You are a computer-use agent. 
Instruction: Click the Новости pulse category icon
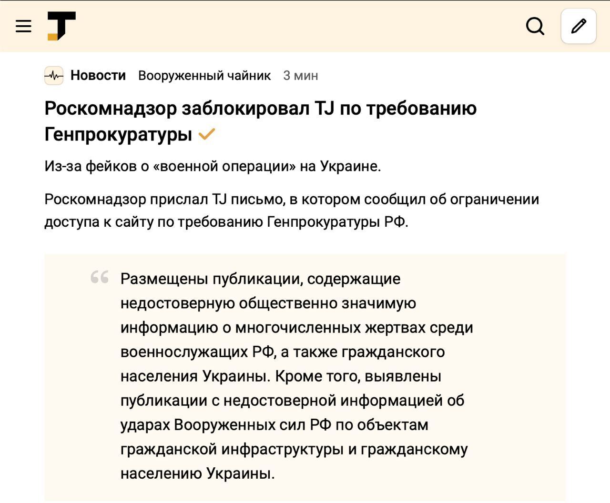pyautogui.click(x=54, y=76)
